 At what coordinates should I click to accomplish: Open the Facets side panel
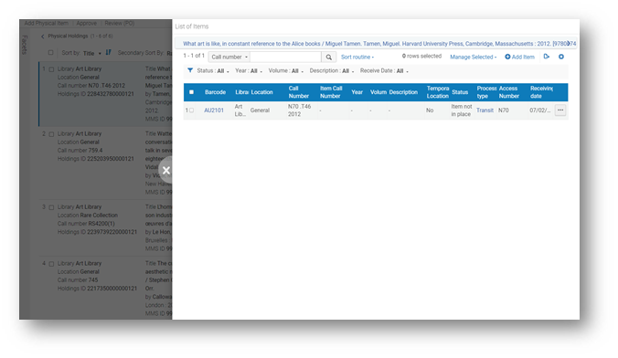pyautogui.click(x=25, y=45)
